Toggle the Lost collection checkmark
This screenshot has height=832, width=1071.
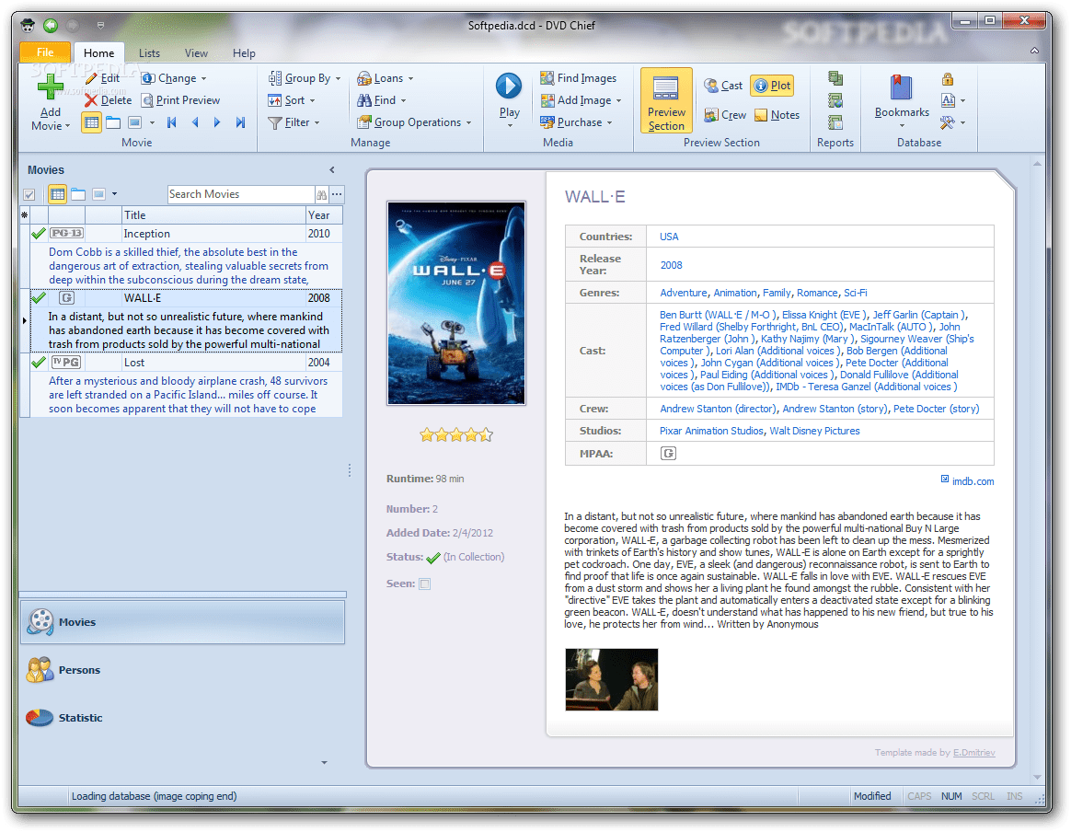[39, 362]
